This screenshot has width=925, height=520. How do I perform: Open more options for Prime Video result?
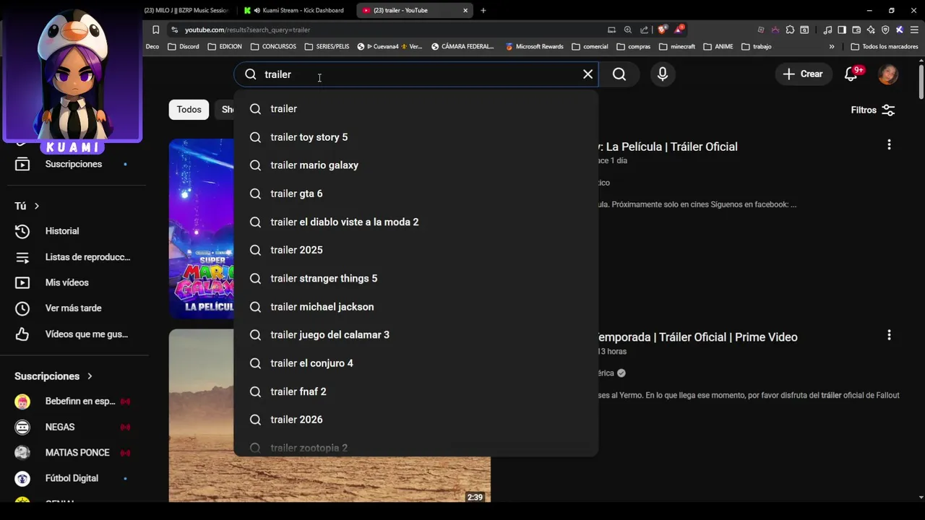pos(889,335)
